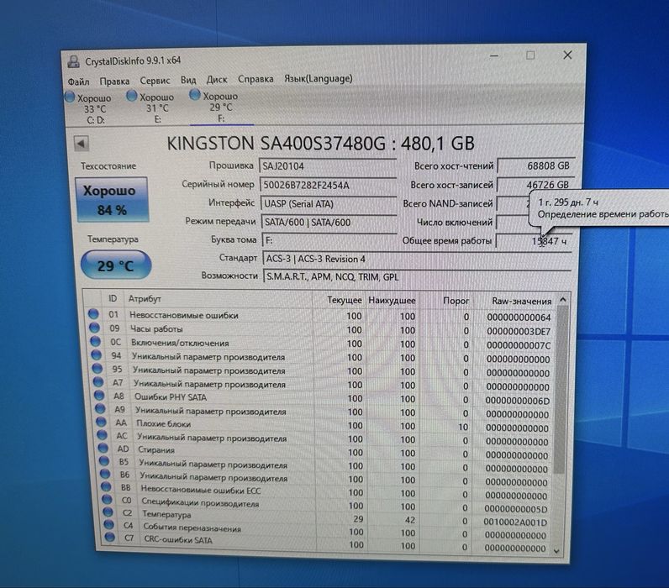Open the Язык(Language) menu
669x588 pixels.
pyautogui.click(x=319, y=78)
